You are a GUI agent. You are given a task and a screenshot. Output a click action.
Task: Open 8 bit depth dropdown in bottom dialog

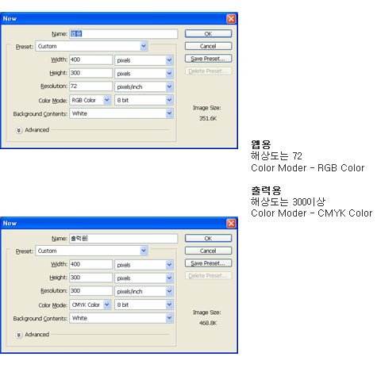[144, 305]
